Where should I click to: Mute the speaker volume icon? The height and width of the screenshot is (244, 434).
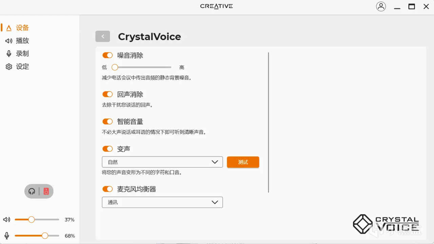(x=6, y=220)
